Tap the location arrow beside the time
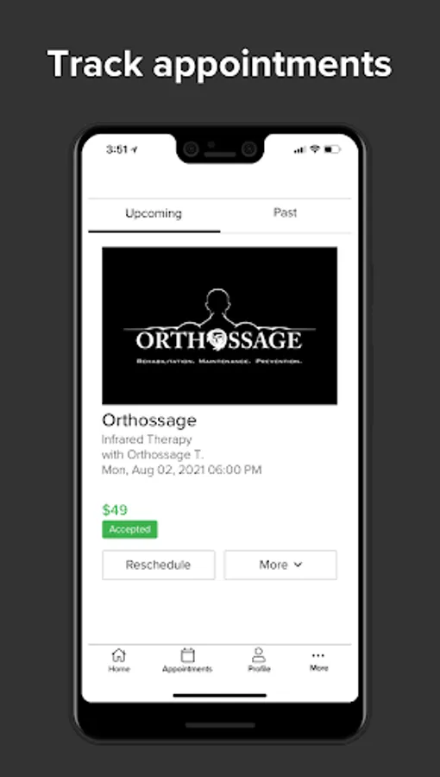The width and height of the screenshot is (440, 777). click(135, 149)
